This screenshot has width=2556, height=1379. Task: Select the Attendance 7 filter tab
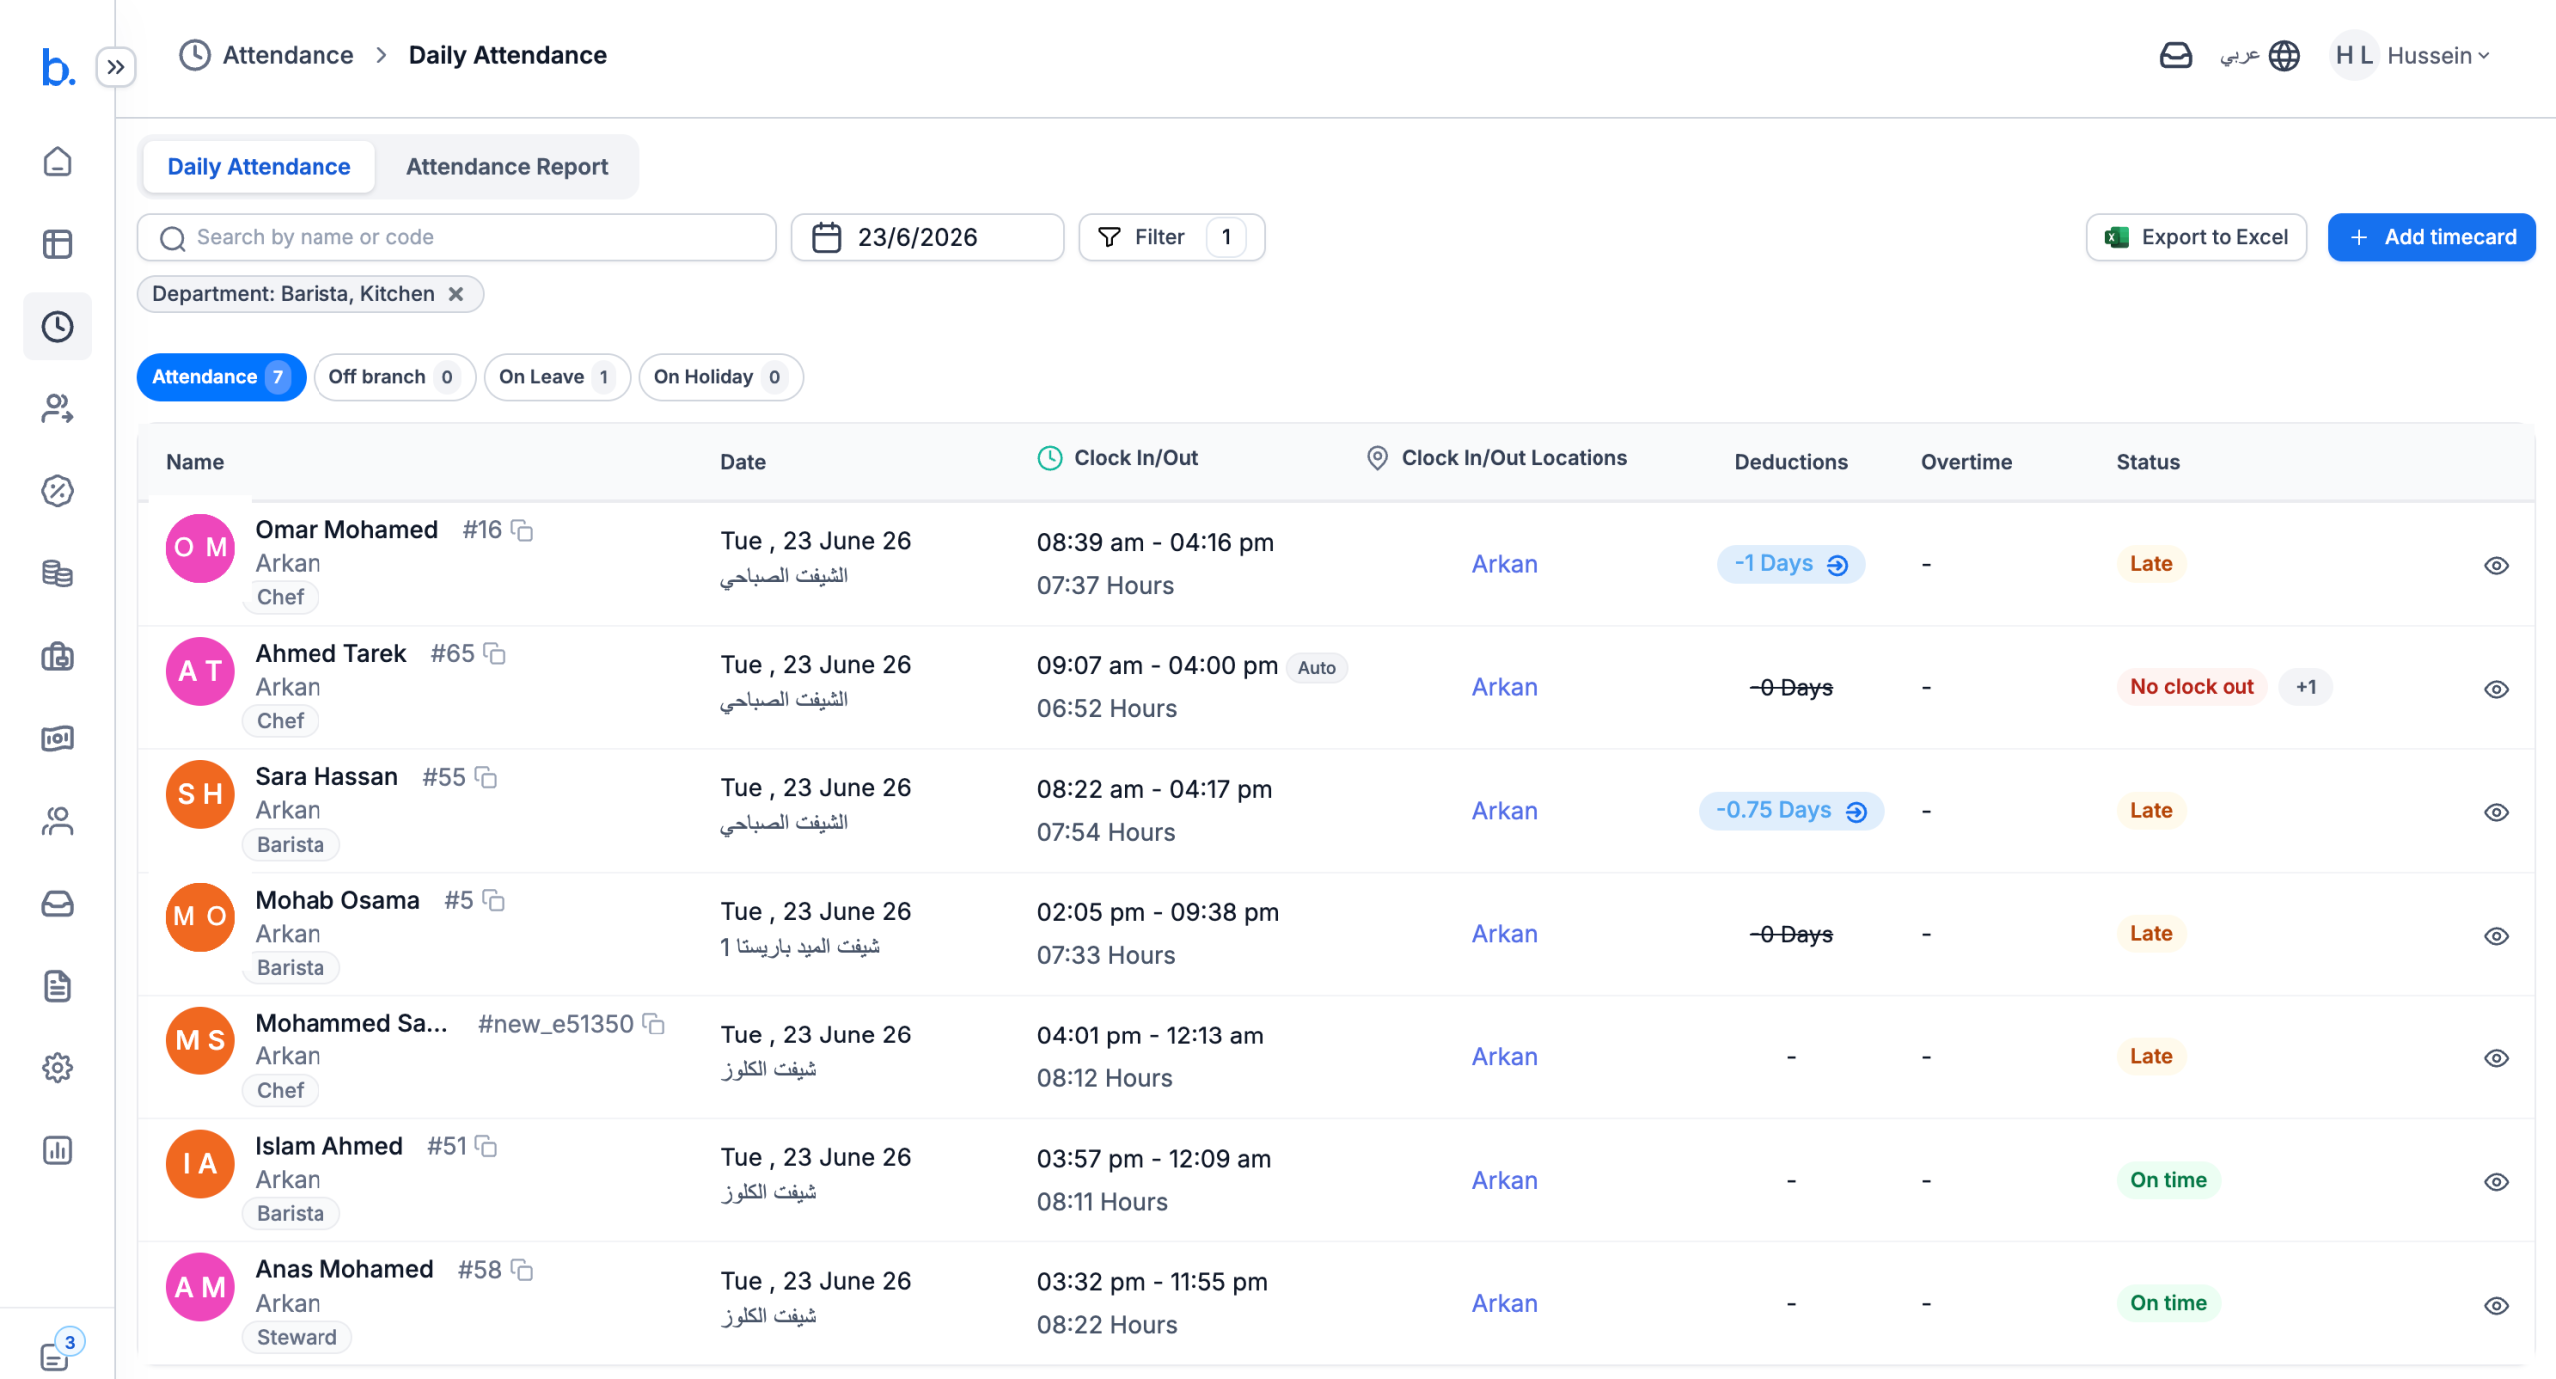pyautogui.click(x=221, y=377)
